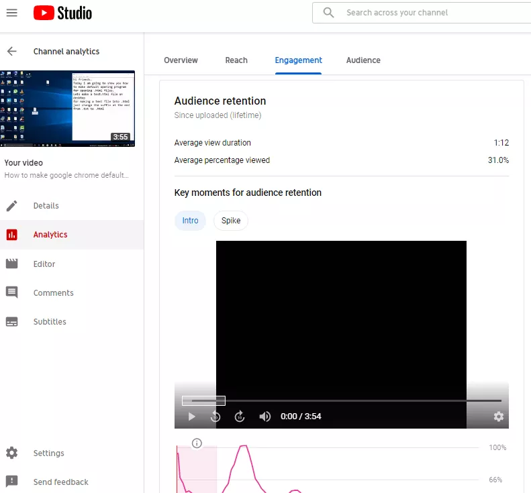531x493 pixels.
Task: Switch to the Audience tab
Action: [x=363, y=60]
